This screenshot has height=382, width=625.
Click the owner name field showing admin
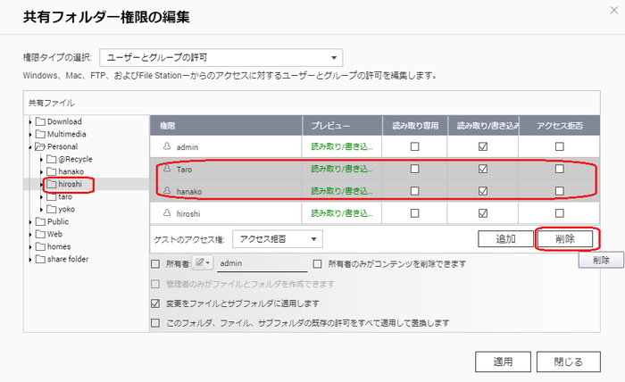coord(262,263)
